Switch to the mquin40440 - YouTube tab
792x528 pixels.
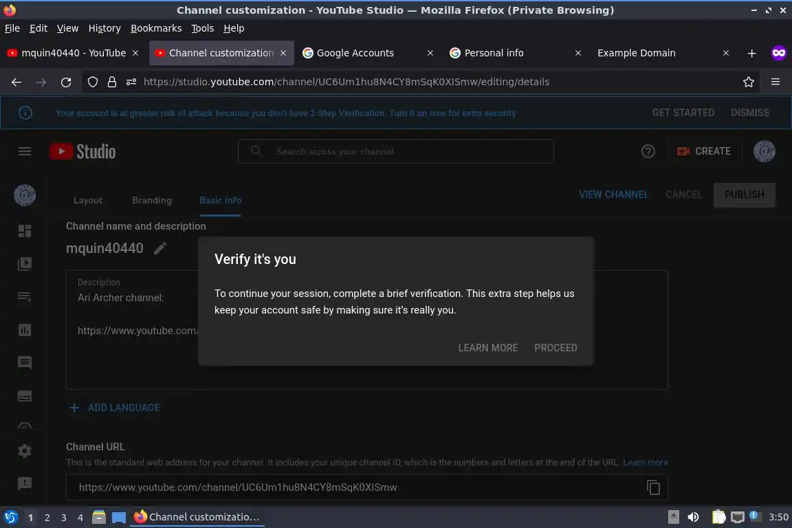[74, 53]
